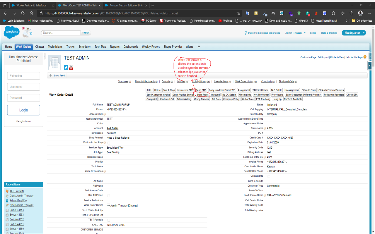Click the Source Area info icon

click(265, 128)
